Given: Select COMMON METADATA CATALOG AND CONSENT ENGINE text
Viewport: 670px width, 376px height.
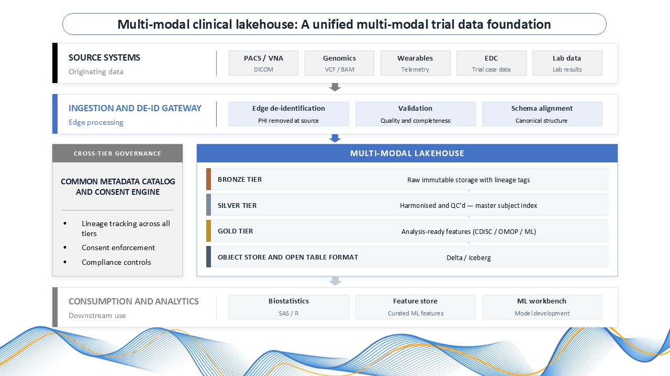Looking at the screenshot, I should [x=118, y=186].
